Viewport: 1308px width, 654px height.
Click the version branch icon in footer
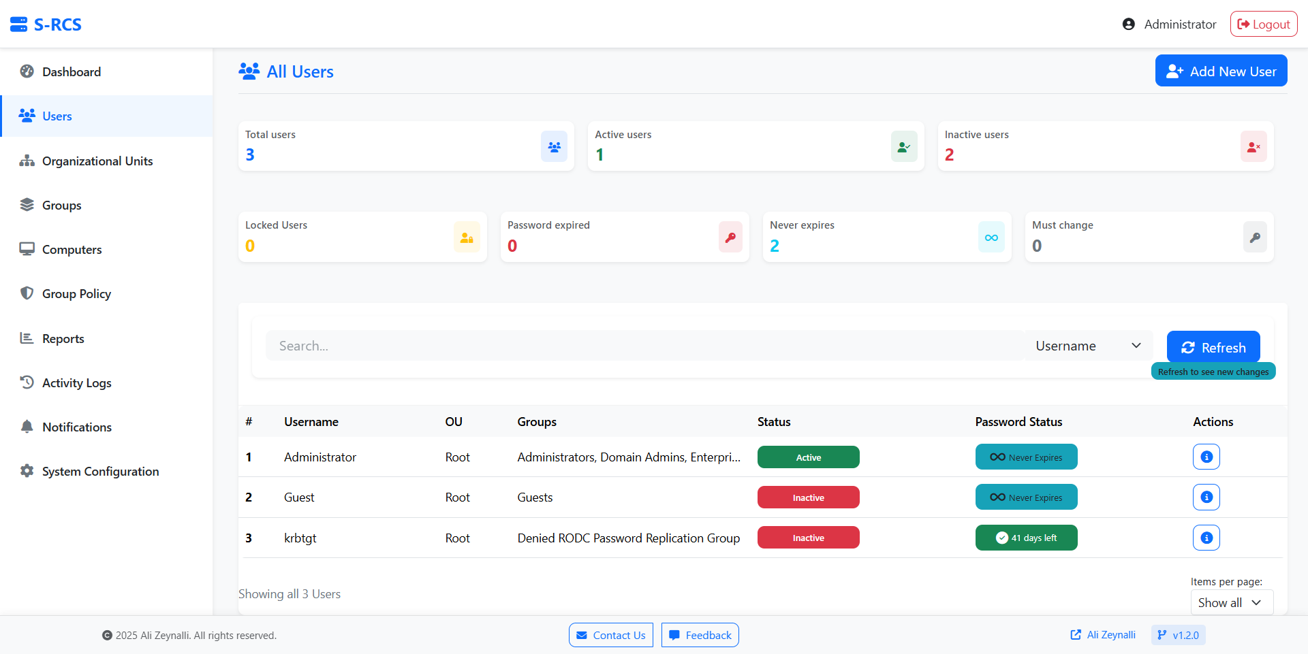pyautogui.click(x=1162, y=635)
